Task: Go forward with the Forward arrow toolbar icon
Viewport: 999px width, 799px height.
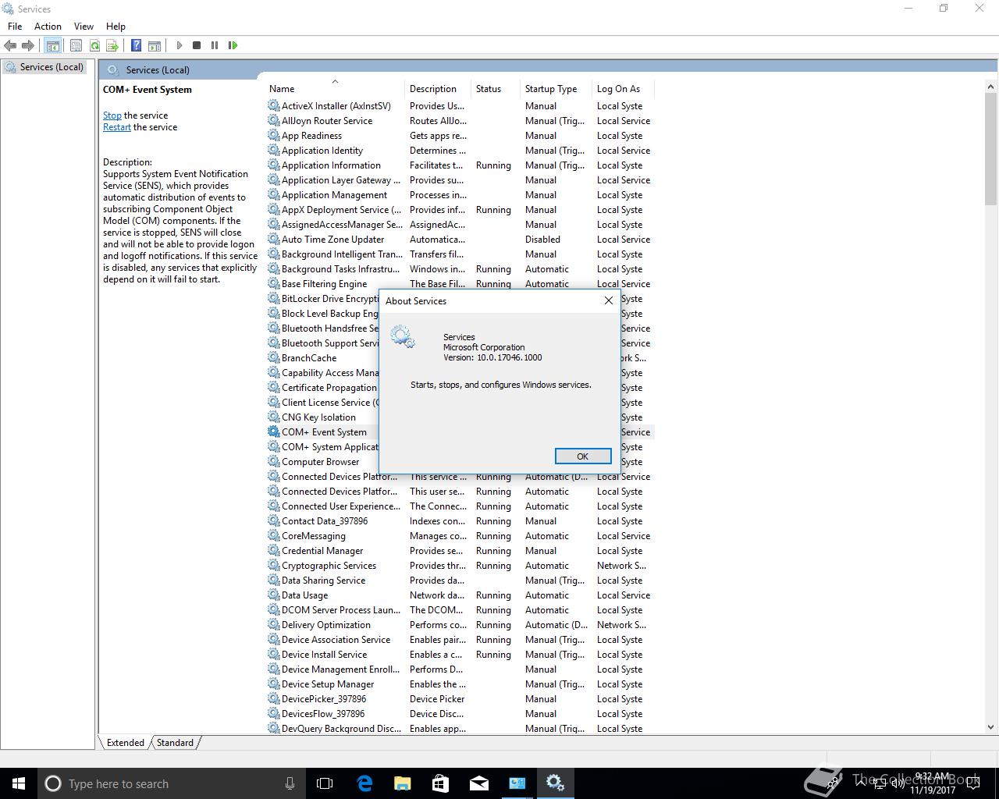Action: click(x=28, y=45)
